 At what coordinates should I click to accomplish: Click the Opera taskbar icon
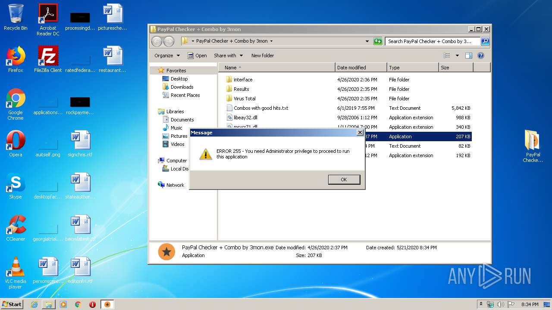click(x=92, y=304)
